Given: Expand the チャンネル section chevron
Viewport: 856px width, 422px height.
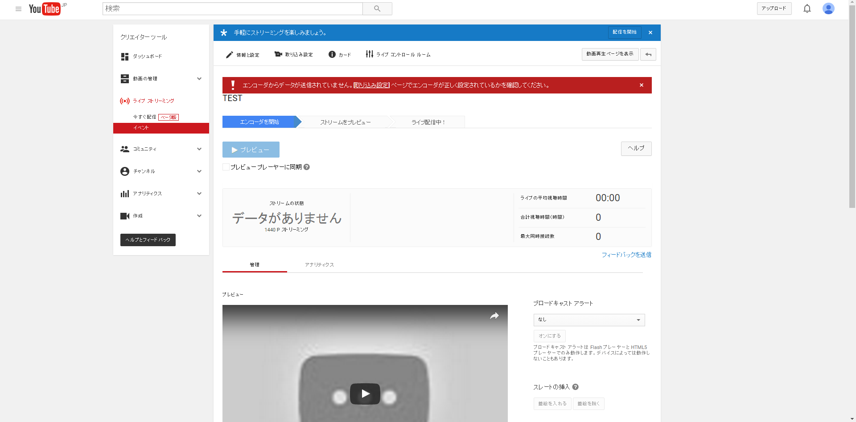Looking at the screenshot, I should pyautogui.click(x=199, y=171).
